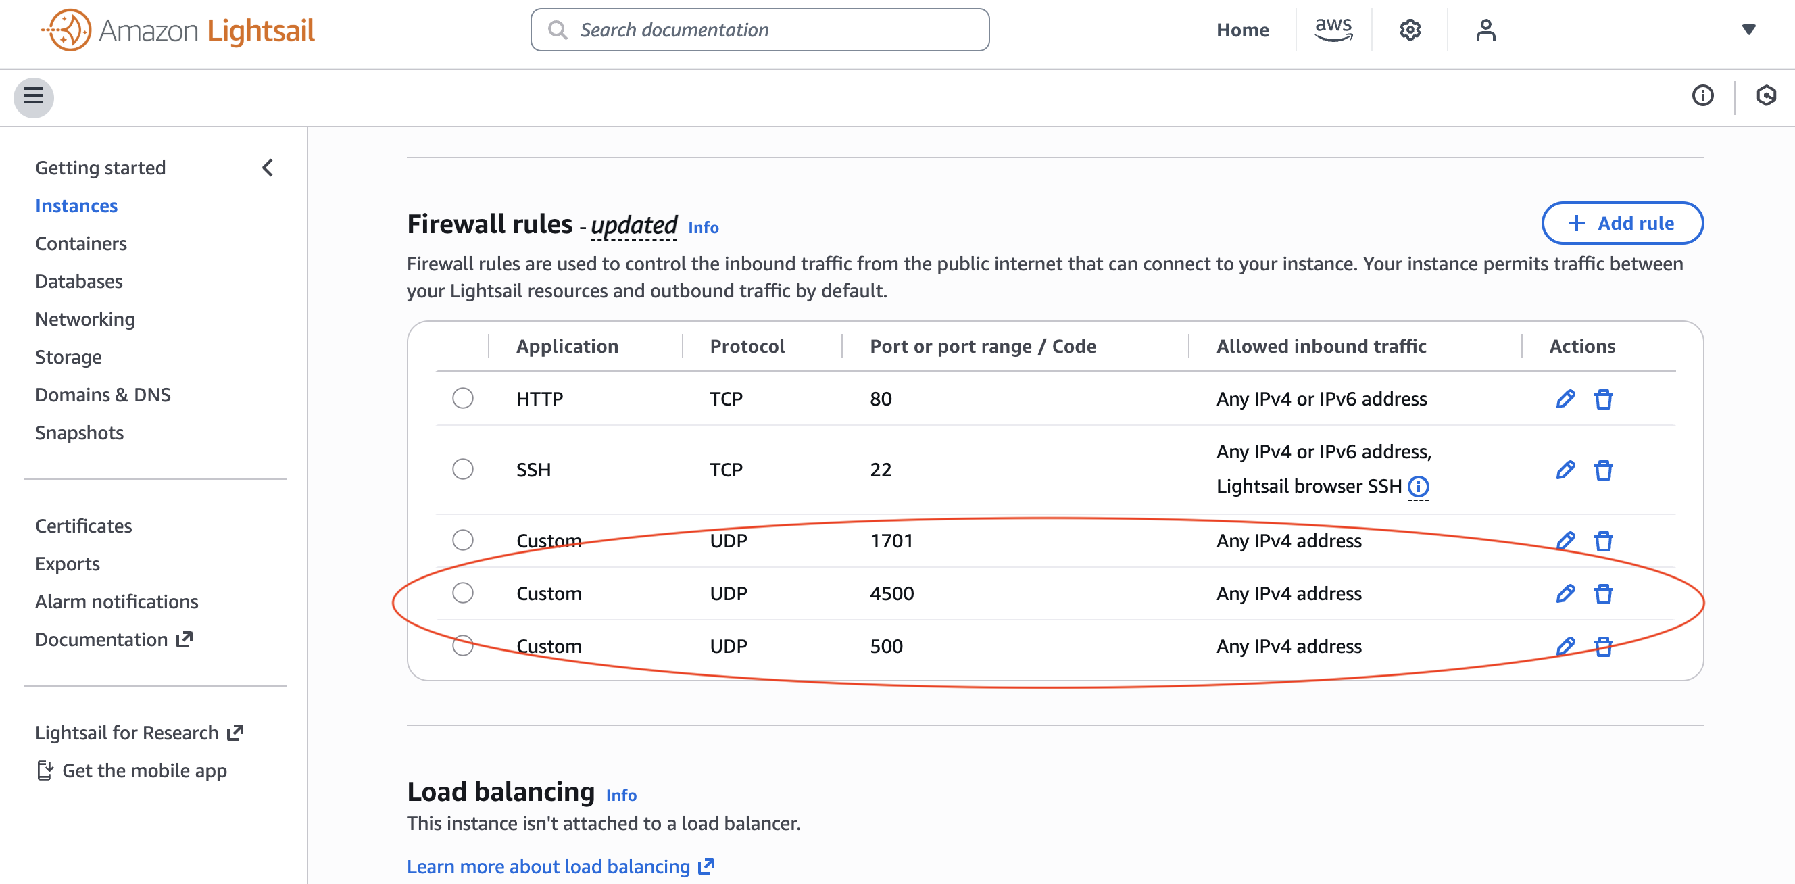This screenshot has height=884, width=1795.
Task: Click the AWS console icon
Action: (1333, 30)
